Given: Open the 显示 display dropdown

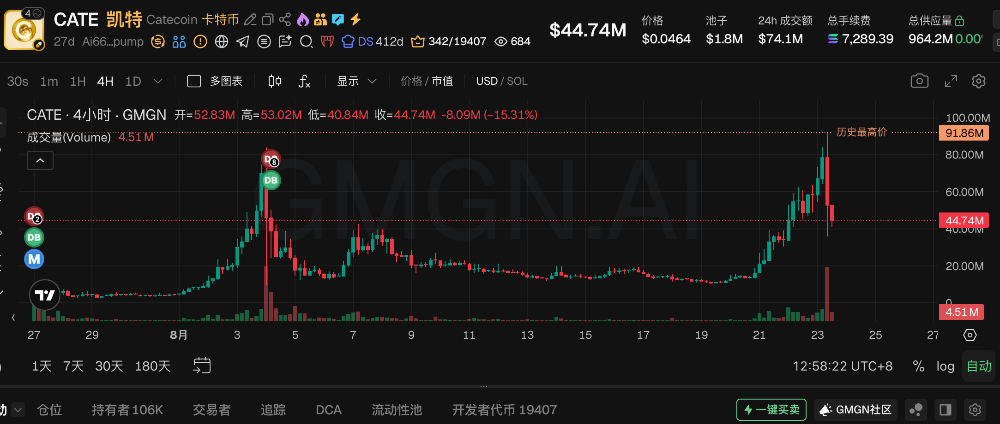Looking at the screenshot, I should (x=356, y=82).
